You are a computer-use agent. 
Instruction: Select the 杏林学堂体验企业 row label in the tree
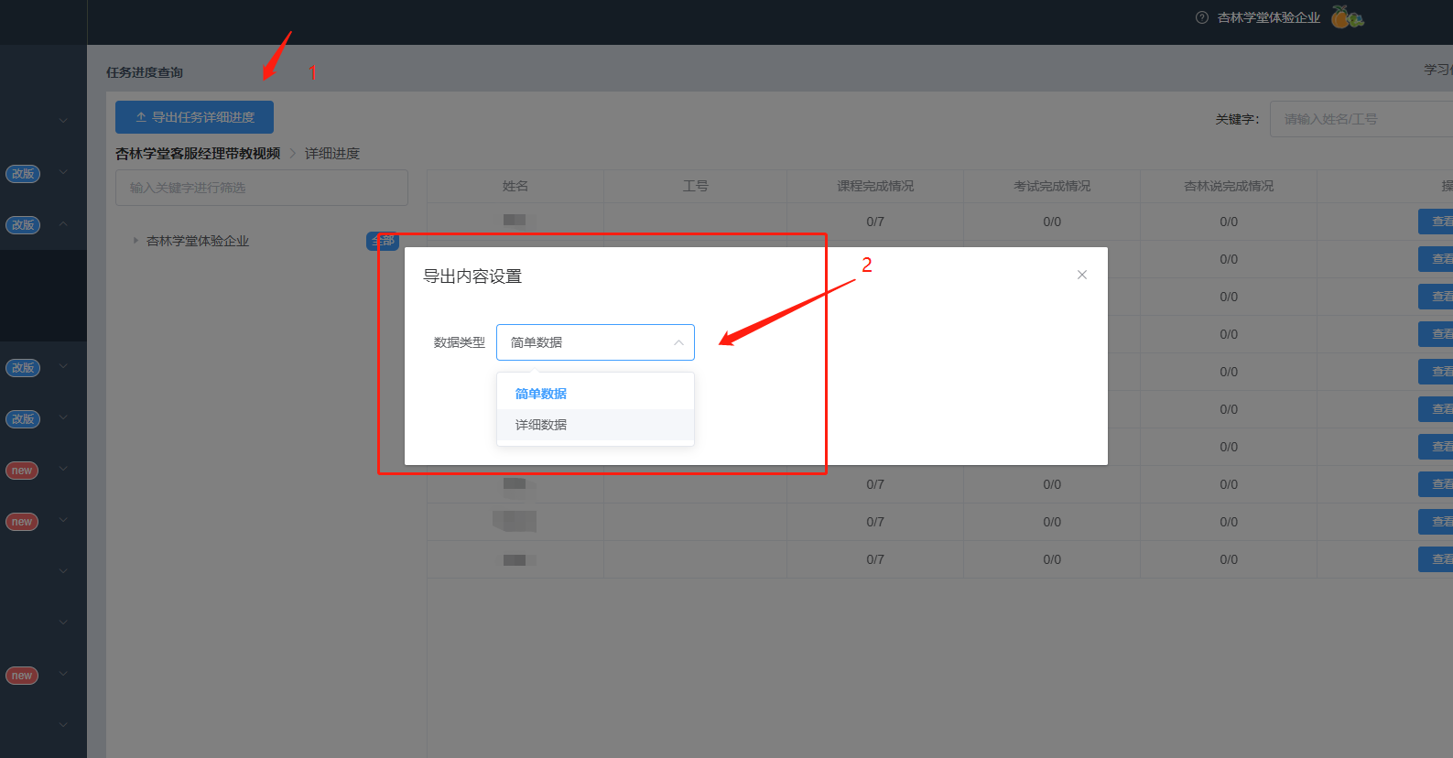(198, 241)
